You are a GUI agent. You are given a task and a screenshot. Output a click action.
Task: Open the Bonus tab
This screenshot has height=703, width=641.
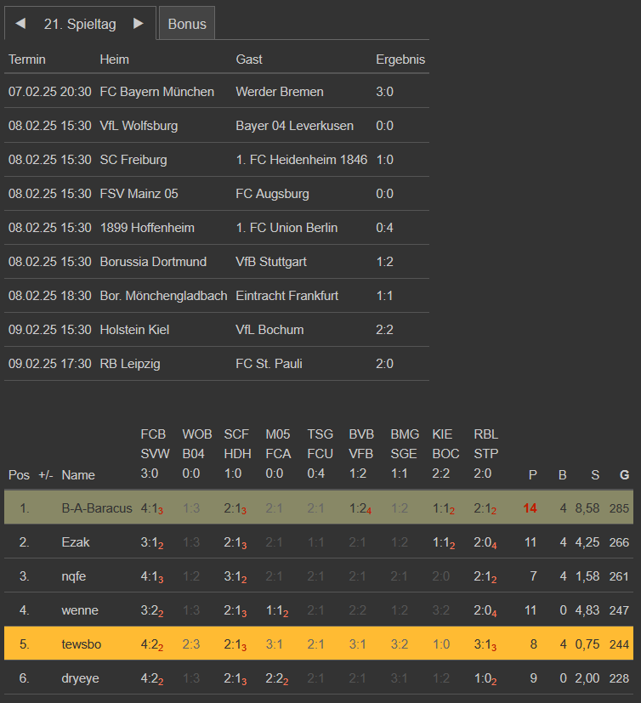point(187,24)
